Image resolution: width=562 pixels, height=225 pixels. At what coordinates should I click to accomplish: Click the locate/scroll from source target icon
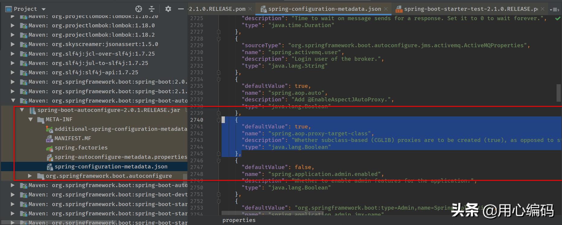click(x=139, y=9)
